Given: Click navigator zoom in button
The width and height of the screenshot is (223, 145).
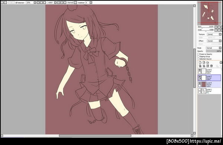Looking at the screenshot, I should (219, 27).
